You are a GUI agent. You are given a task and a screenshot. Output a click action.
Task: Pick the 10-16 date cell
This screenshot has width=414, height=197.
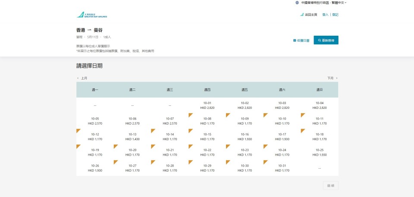pyautogui.click(x=245, y=136)
